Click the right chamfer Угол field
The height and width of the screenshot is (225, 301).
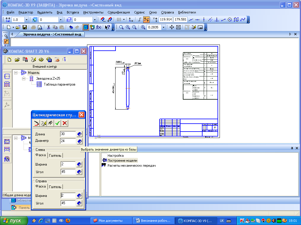coord(68,203)
